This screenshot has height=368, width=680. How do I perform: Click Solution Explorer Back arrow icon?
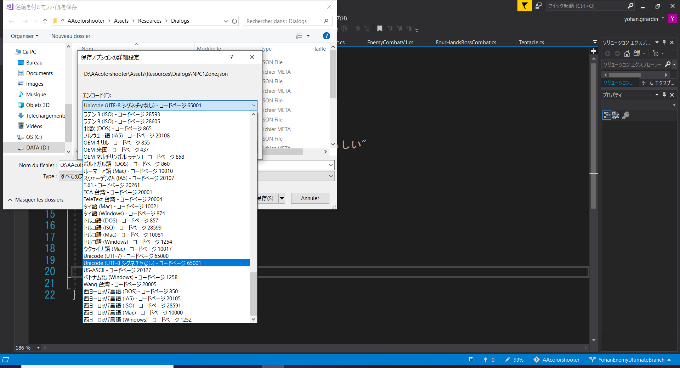point(608,53)
